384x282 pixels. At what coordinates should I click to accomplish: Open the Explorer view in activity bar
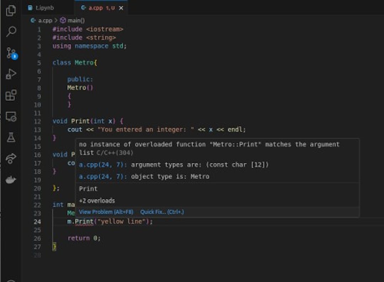[11, 11]
